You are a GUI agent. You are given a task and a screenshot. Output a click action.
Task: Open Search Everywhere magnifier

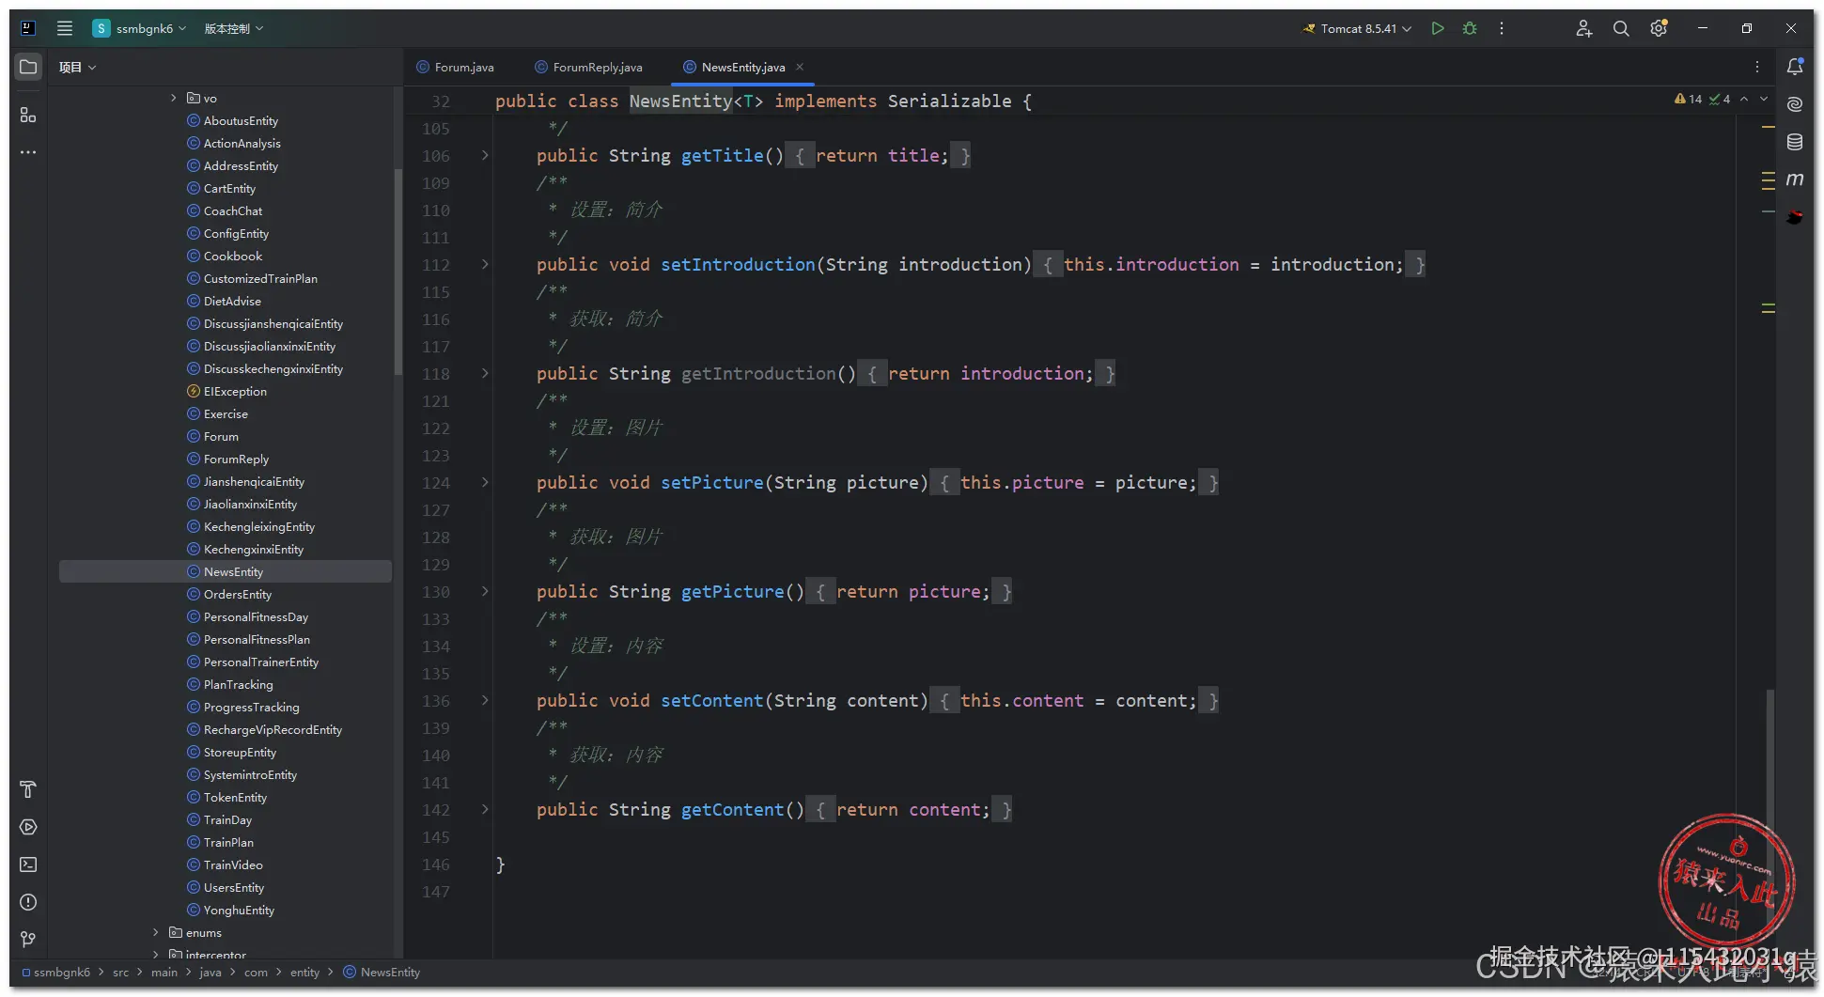[1621, 28]
